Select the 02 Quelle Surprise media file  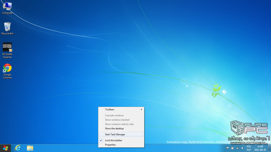(7, 51)
